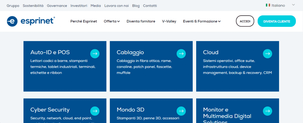
Task: Open the Esprinet logo home link
Action: tap(31, 21)
